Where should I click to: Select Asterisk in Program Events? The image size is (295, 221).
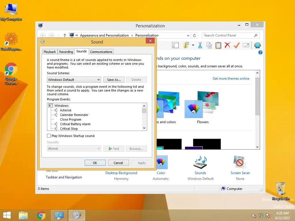point(66,110)
